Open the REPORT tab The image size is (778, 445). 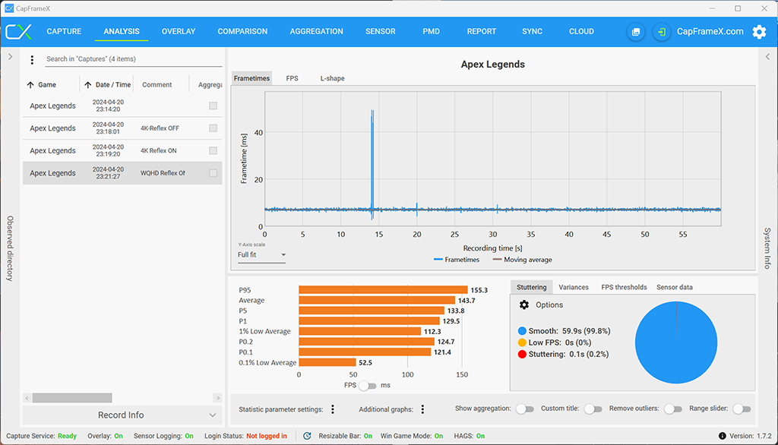[481, 31]
